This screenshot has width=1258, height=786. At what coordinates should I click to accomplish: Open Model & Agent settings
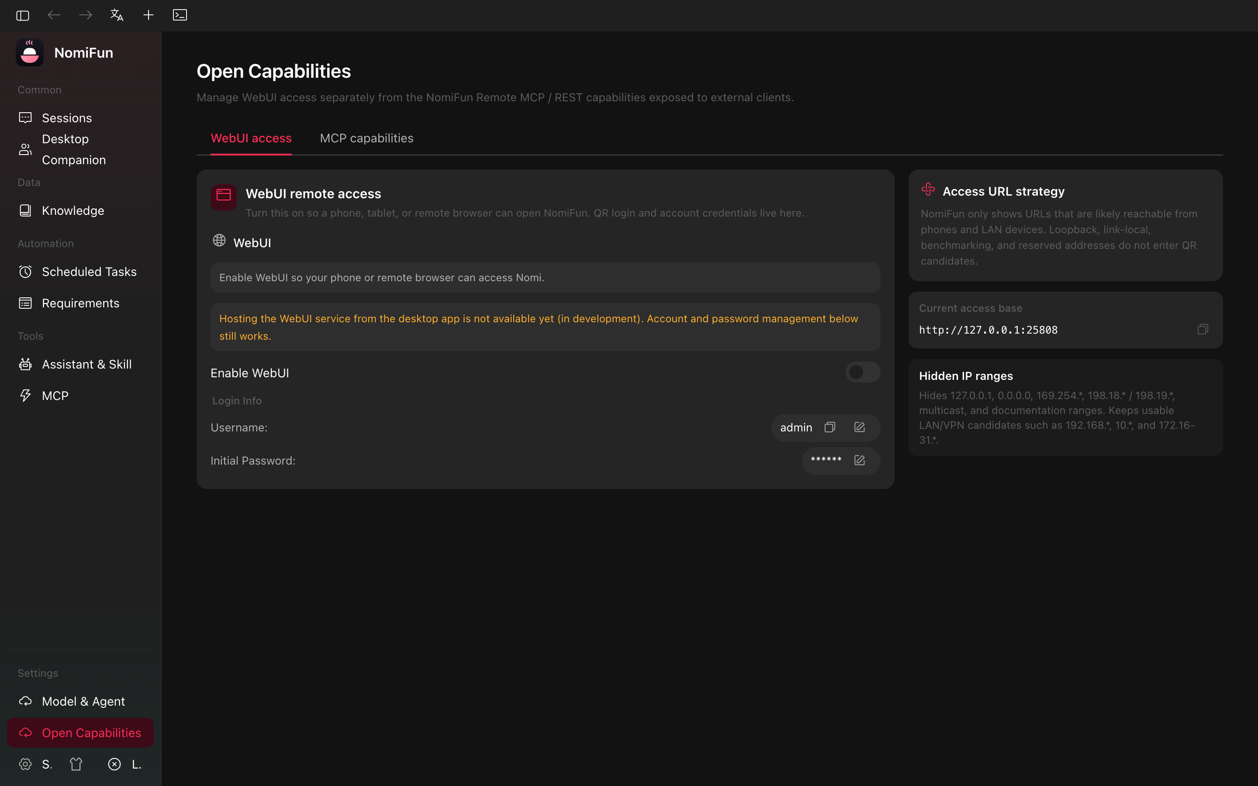coord(80,701)
